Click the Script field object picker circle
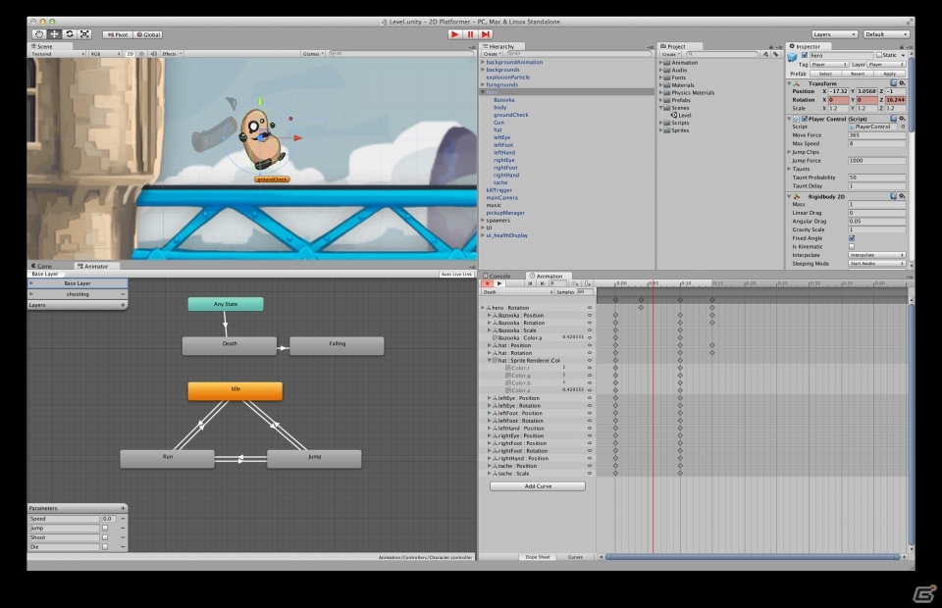Screen dimensions: 942x608 903,127
